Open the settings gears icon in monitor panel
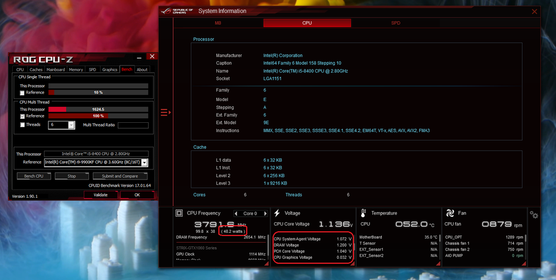The height and width of the screenshot is (280, 556). [x=534, y=214]
